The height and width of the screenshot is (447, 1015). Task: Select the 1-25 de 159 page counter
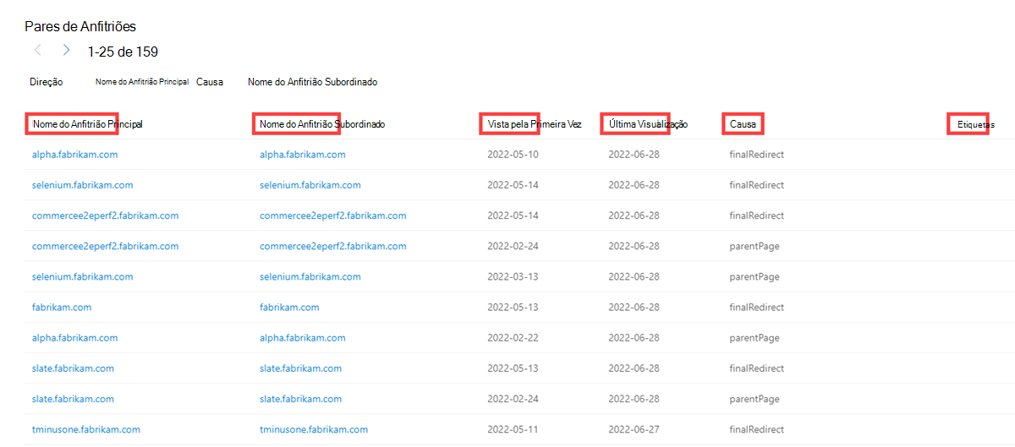pyautogui.click(x=123, y=52)
